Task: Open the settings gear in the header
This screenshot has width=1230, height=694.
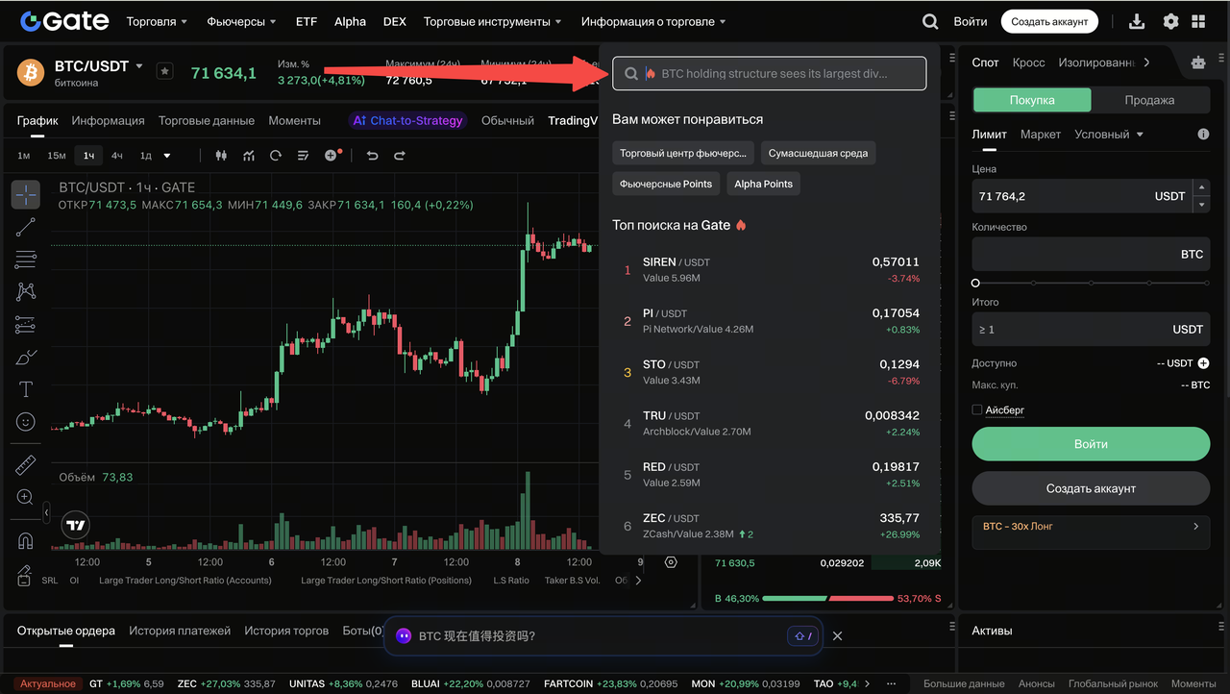Action: coord(1170,21)
